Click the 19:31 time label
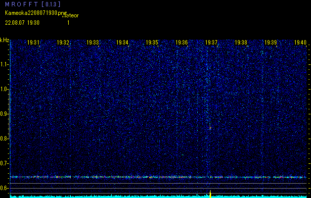This screenshot has width=311, height=198. coord(33,43)
